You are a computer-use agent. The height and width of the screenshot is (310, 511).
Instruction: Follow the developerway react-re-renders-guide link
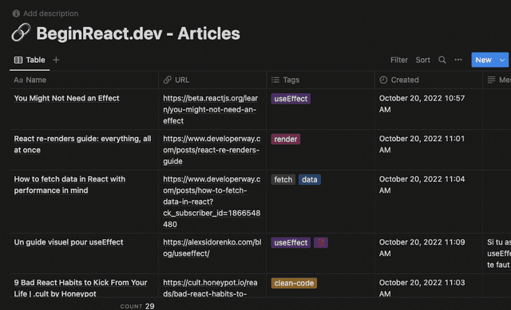(212, 150)
